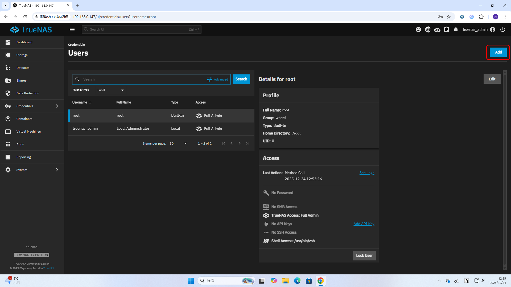Click the Add user button
511x287 pixels.
tap(498, 52)
